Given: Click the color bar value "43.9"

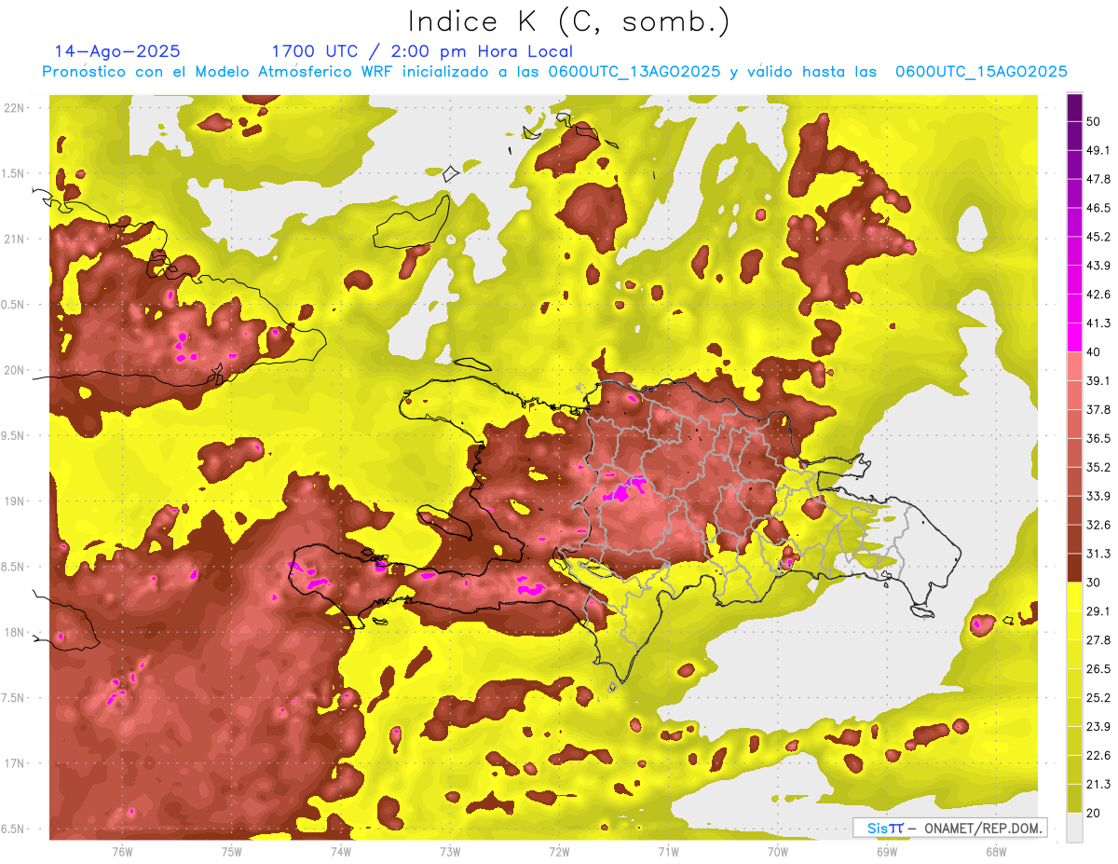Looking at the screenshot, I should 1098,266.
